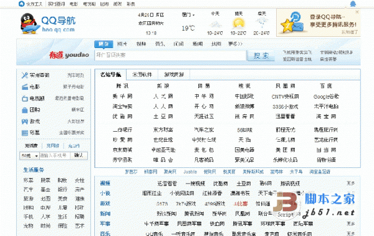Screen dimensions: 374x236
Task: Open the 50元 recharge amount dropdown
Action: (x=29, y=155)
